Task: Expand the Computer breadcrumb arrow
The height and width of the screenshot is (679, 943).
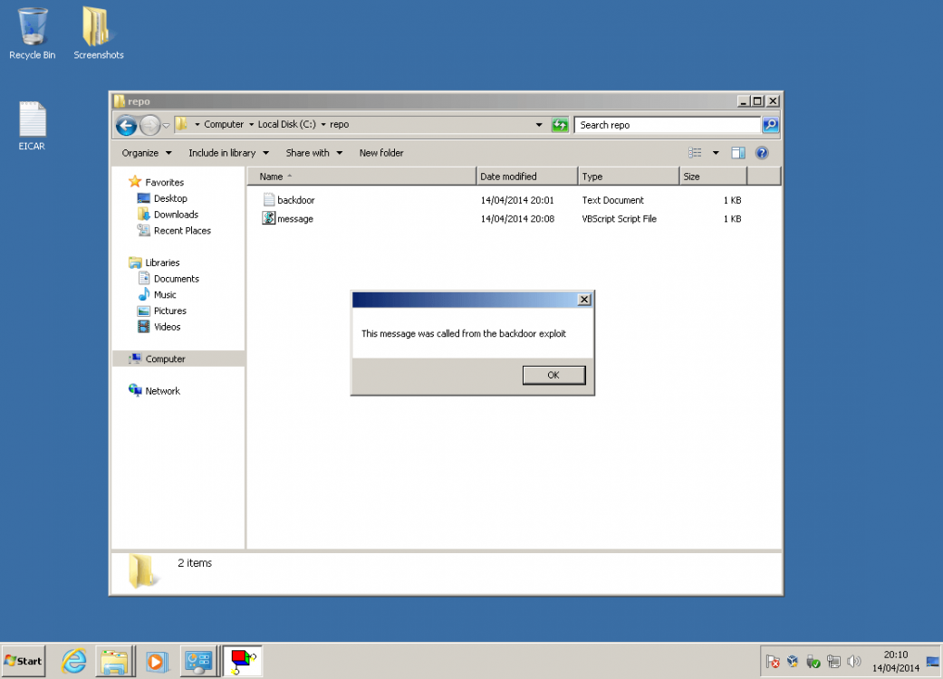Action: tap(252, 124)
